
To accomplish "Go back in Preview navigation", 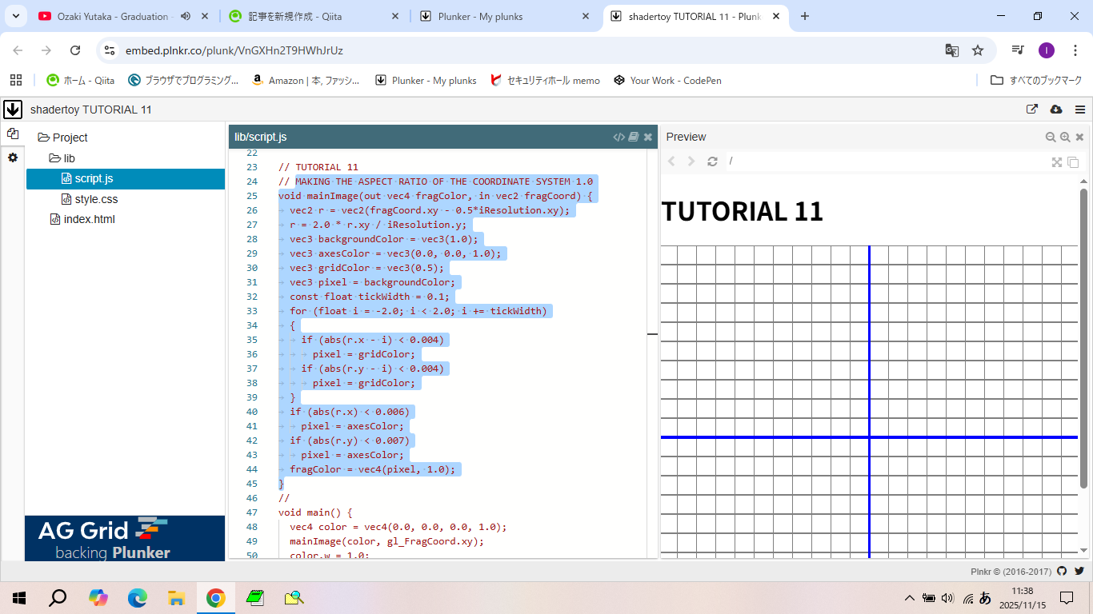I will pos(671,161).
